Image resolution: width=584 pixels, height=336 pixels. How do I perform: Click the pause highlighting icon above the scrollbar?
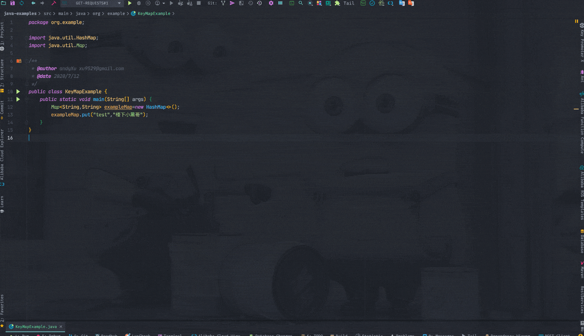point(576,21)
